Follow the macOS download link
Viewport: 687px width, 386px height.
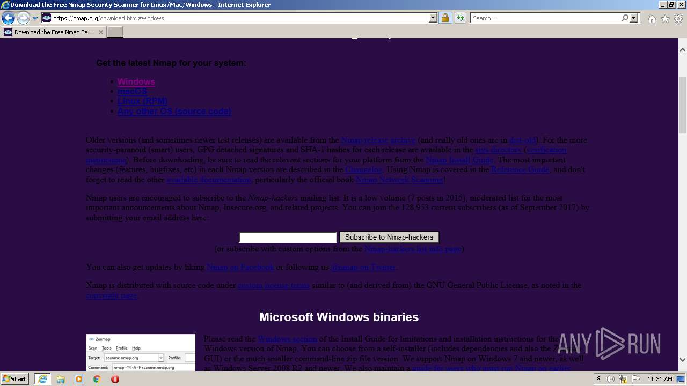[x=132, y=92]
